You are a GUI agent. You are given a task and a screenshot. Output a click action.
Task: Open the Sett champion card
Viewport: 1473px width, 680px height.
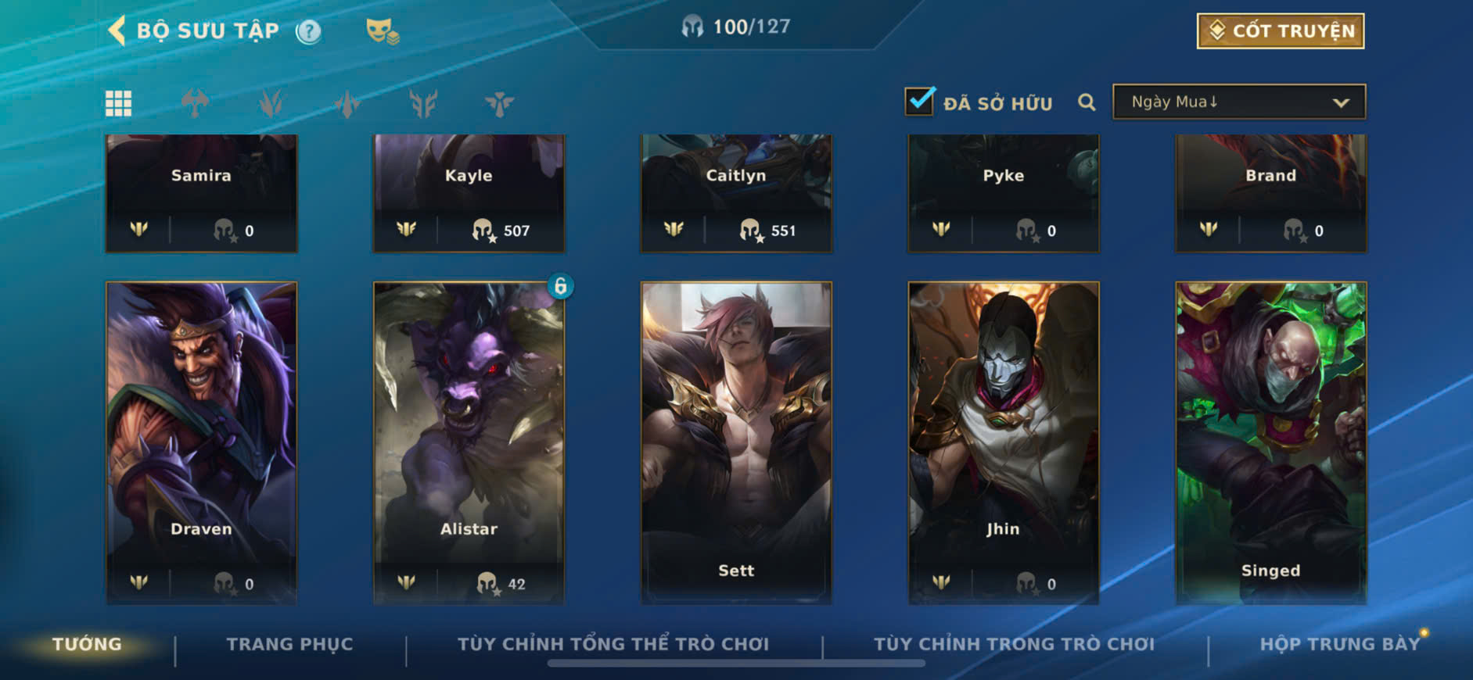tap(736, 442)
